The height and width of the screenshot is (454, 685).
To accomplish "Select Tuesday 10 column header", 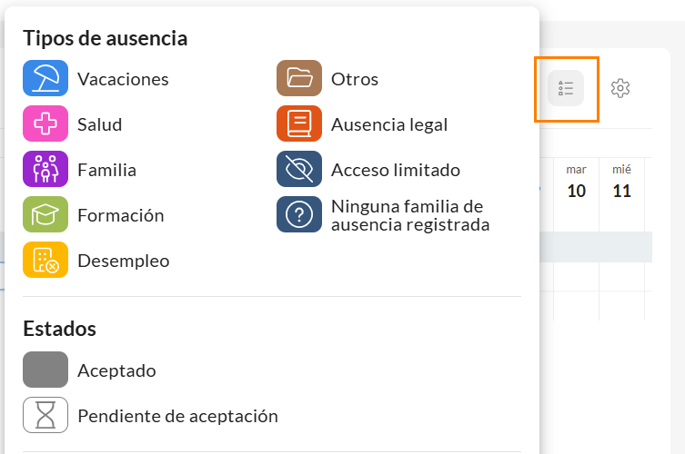I will pyautogui.click(x=576, y=183).
